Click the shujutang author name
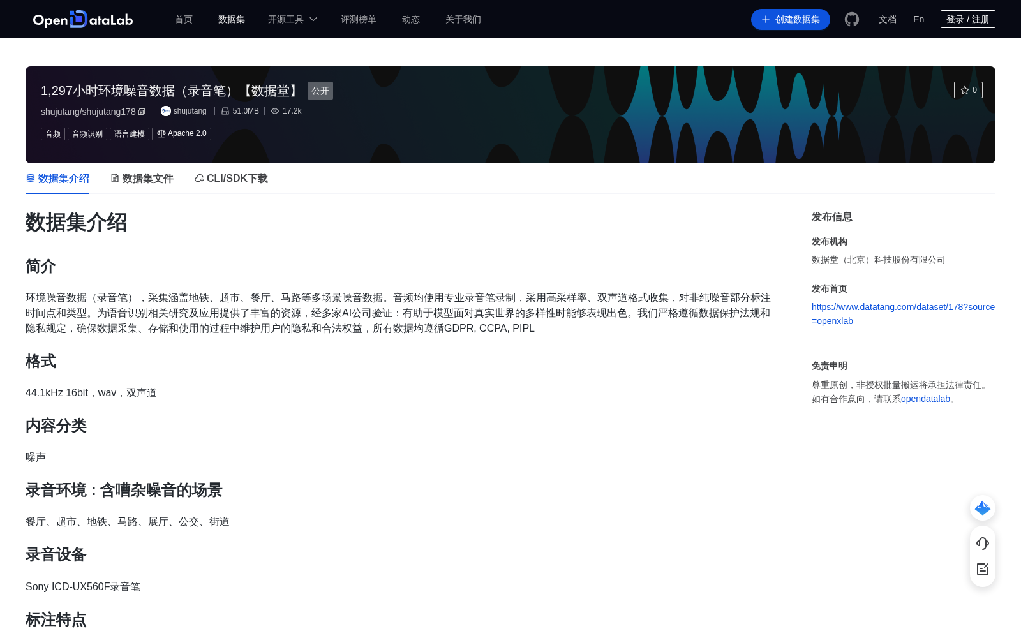This screenshot has height=638, width=1021. click(x=190, y=111)
